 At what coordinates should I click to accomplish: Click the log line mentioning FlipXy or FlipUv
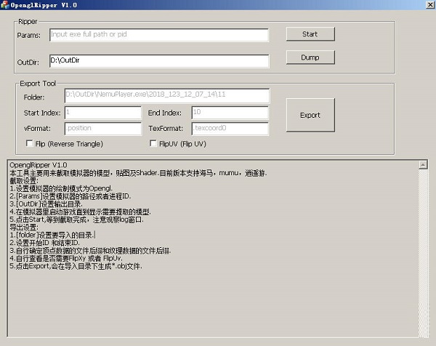point(66,258)
